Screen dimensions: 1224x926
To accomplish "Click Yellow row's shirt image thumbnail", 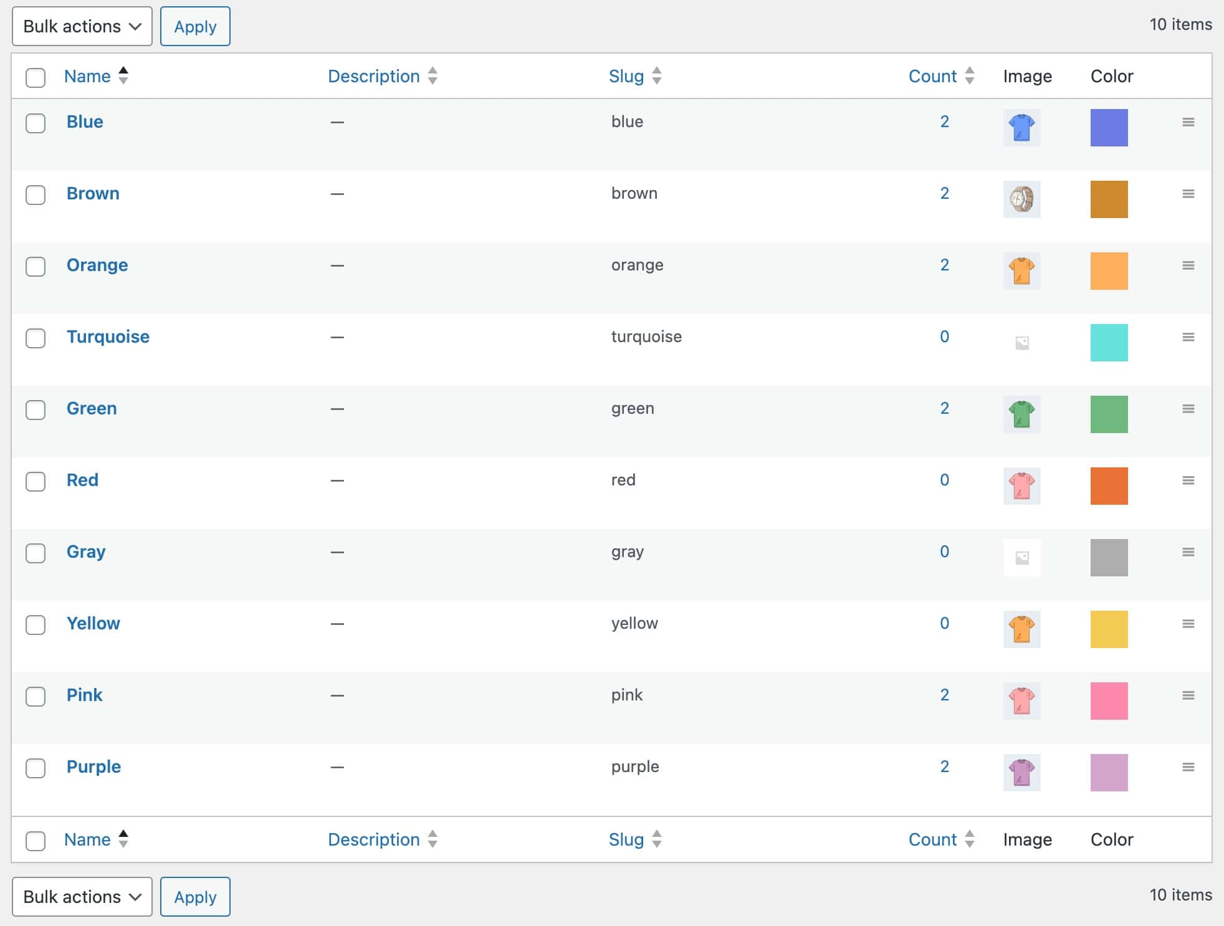I will pos(1021,629).
